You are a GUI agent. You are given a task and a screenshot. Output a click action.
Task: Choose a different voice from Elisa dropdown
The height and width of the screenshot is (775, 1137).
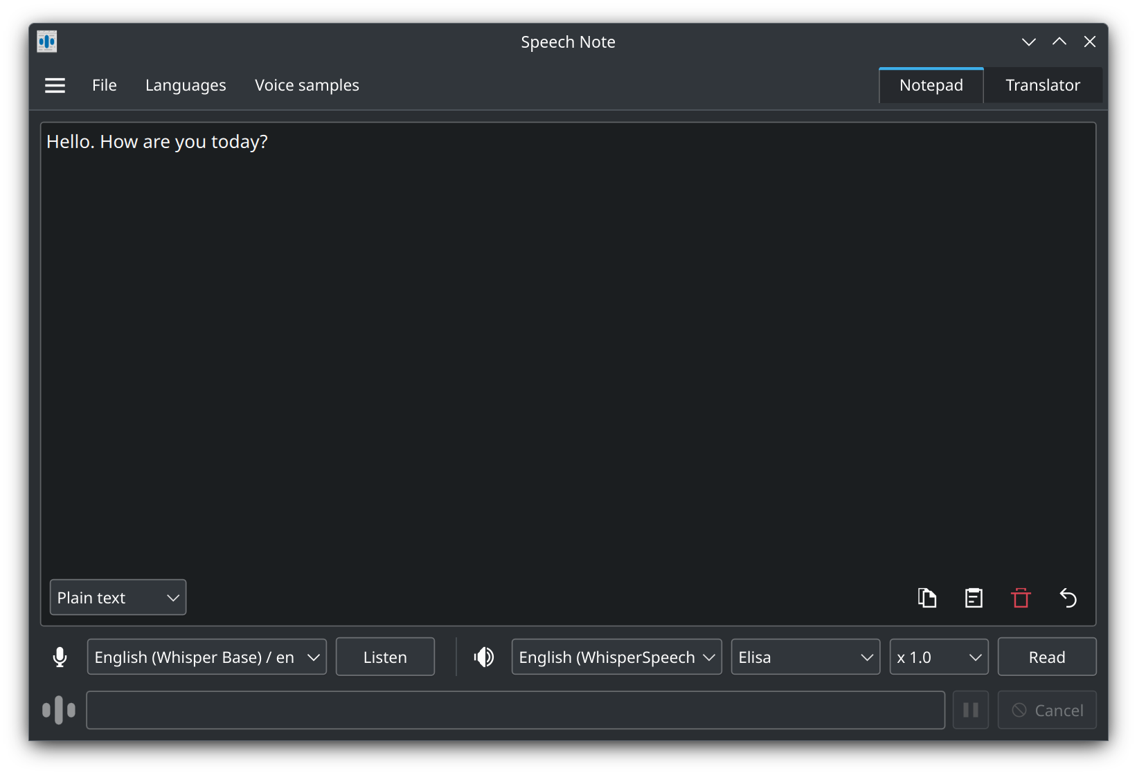tap(805, 657)
